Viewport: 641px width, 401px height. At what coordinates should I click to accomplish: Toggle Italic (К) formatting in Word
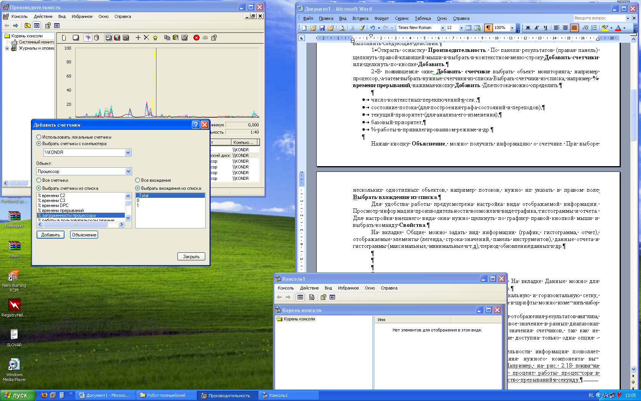[x=537, y=28]
